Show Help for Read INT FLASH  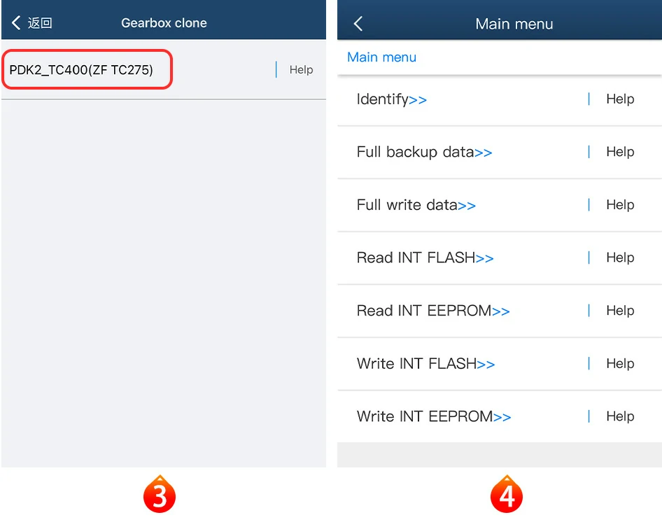[620, 258]
